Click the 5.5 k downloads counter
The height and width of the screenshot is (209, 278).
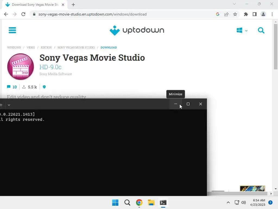pyautogui.click(x=30, y=87)
